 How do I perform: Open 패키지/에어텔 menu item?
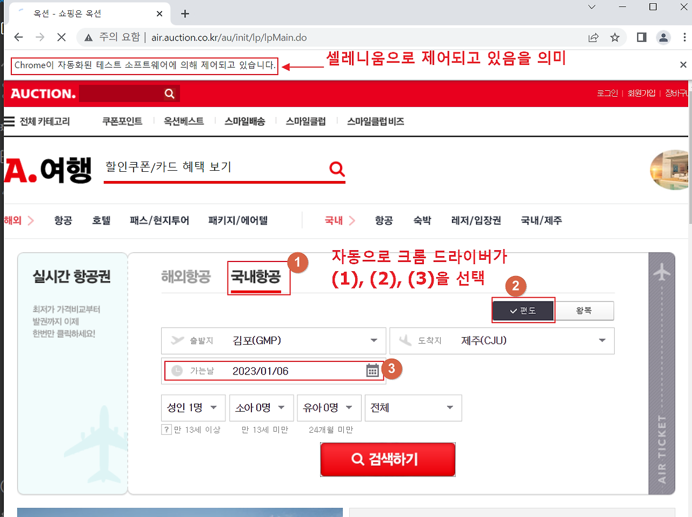[x=238, y=220]
